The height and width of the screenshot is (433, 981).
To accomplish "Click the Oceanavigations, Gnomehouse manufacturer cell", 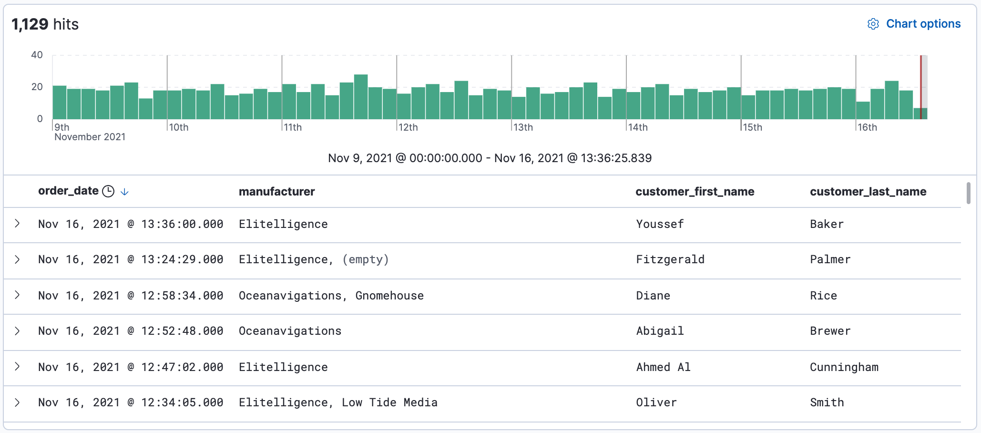I will pyautogui.click(x=331, y=296).
